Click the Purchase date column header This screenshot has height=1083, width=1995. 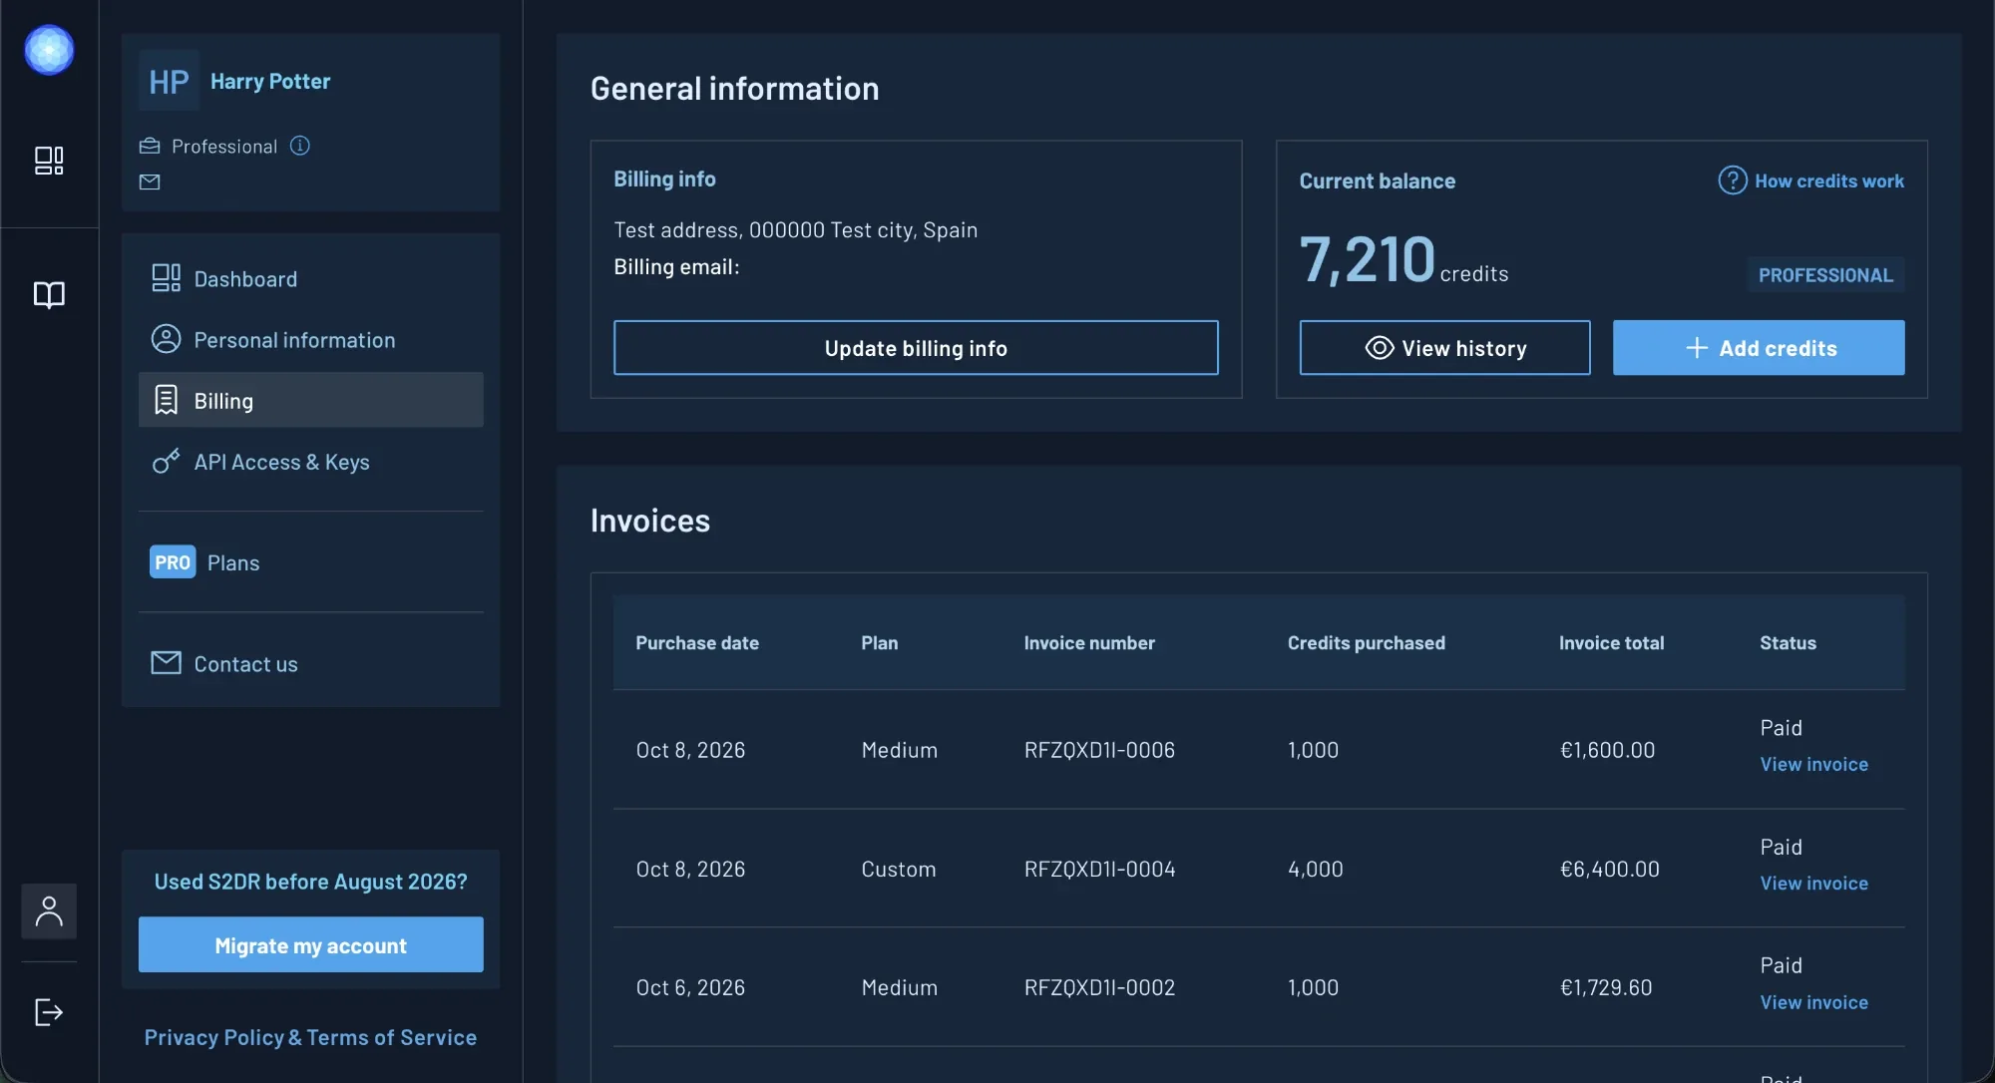(x=697, y=643)
